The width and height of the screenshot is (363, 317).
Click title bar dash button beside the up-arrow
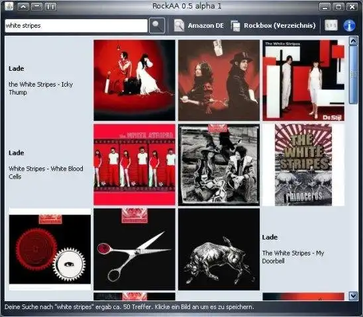pos(36,7)
